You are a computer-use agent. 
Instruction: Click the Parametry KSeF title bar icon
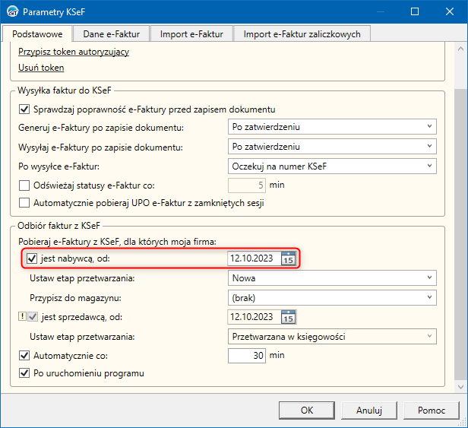(x=11, y=12)
